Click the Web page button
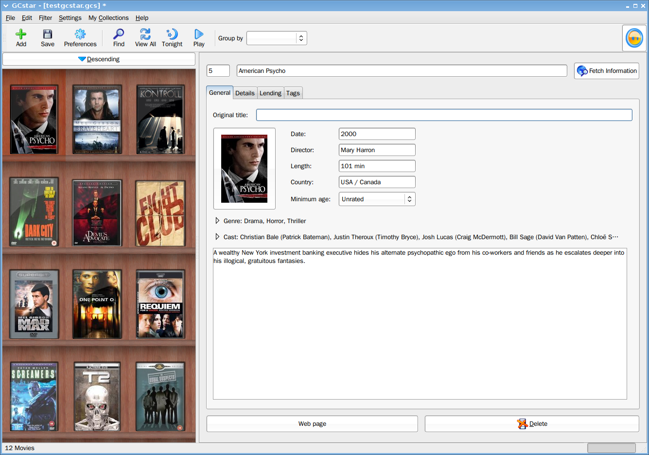The height and width of the screenshot is (455, 649). pos(312,424)
